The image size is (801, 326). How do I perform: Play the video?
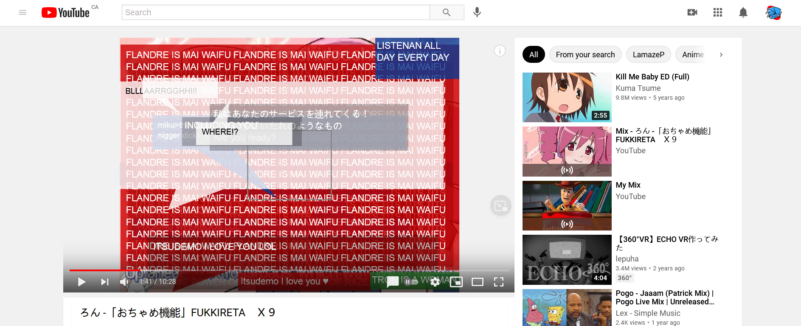(x=82, y=282)
